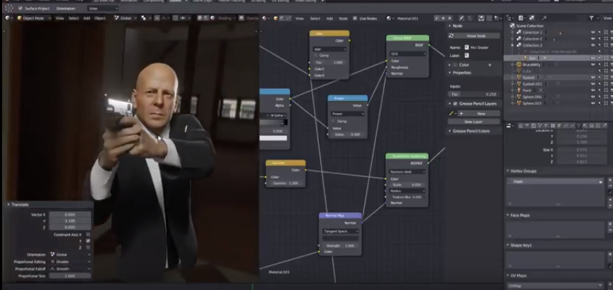Click the outliner editor type icon
This screenshot has width=613, height=290.
click(509, 18)
